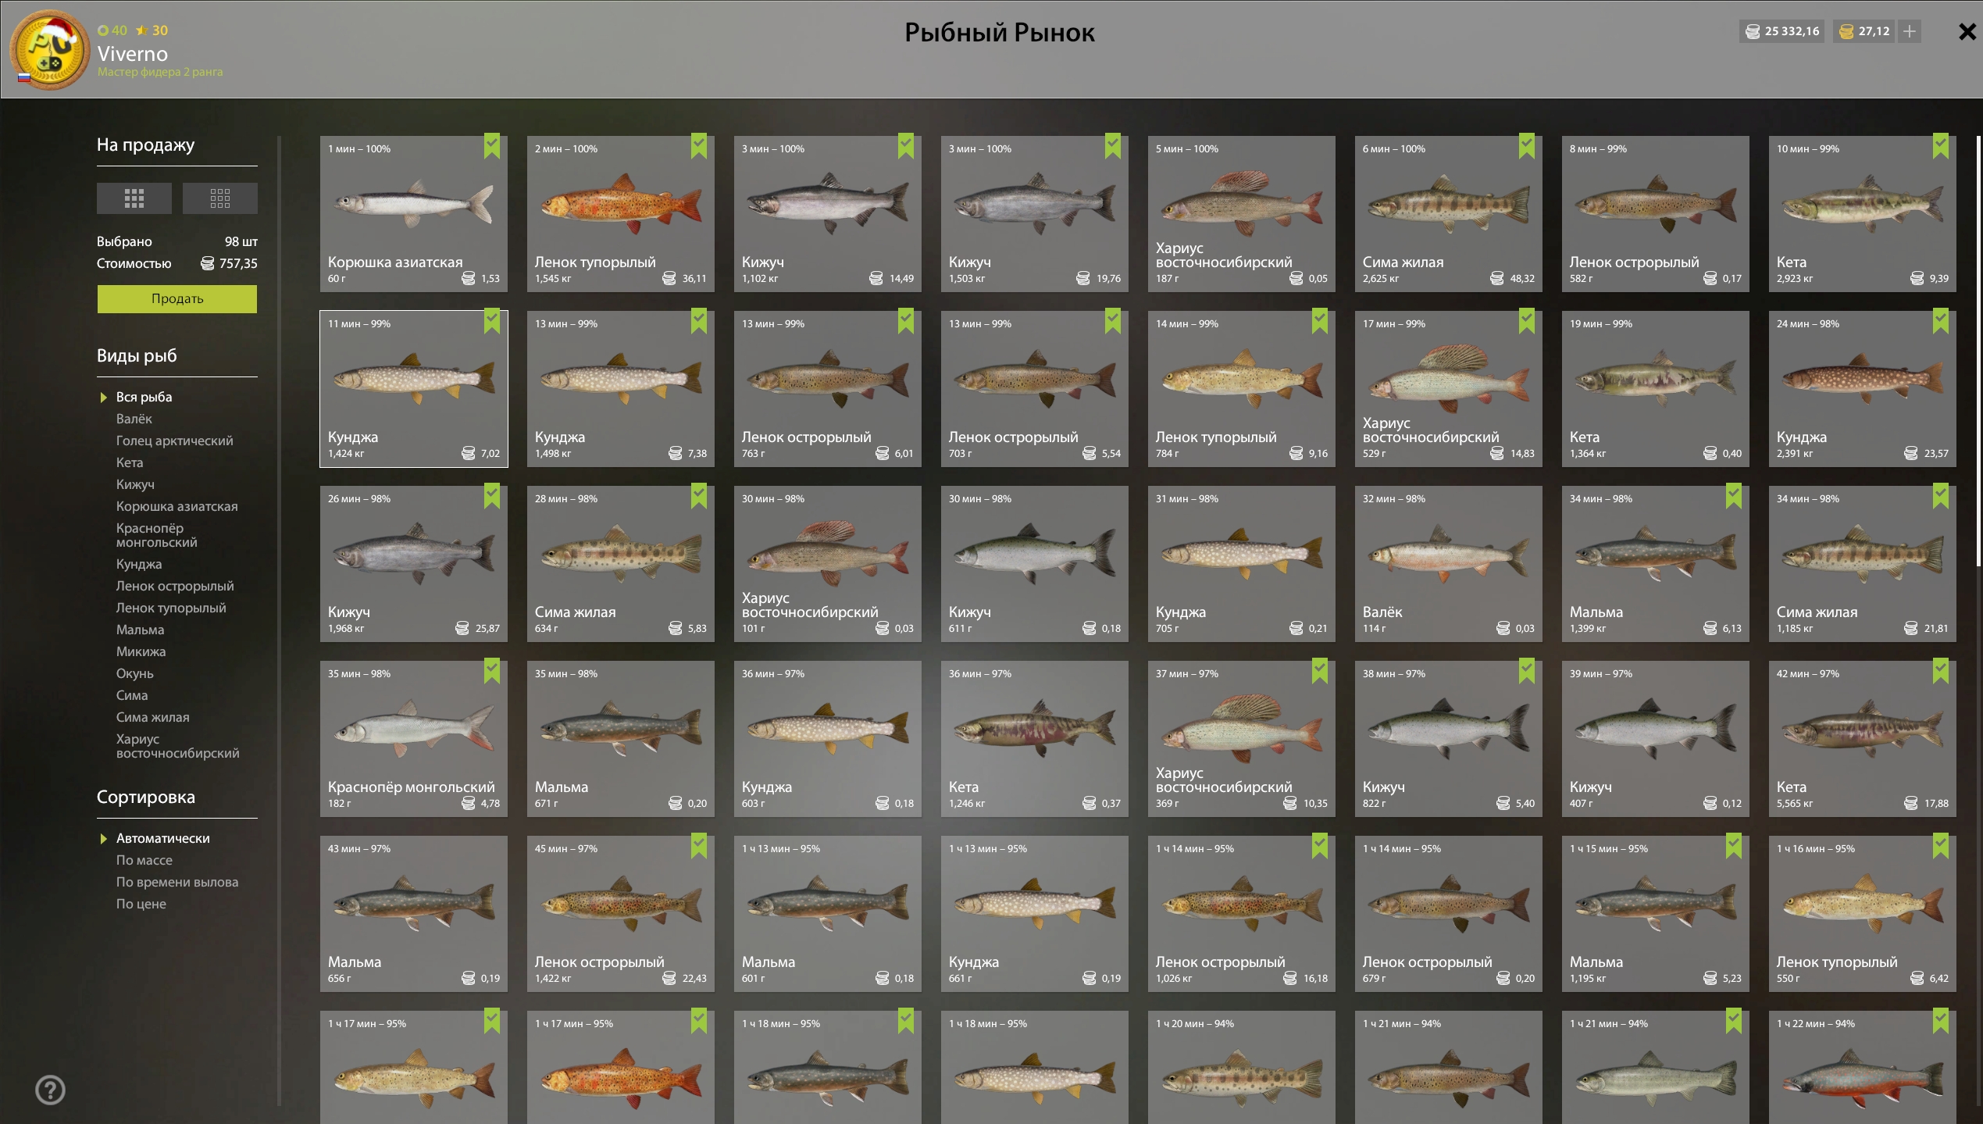This screenshot has width=1983, height=1124.
Task: Close the fish market window
Action: [x=1967, y=32]
